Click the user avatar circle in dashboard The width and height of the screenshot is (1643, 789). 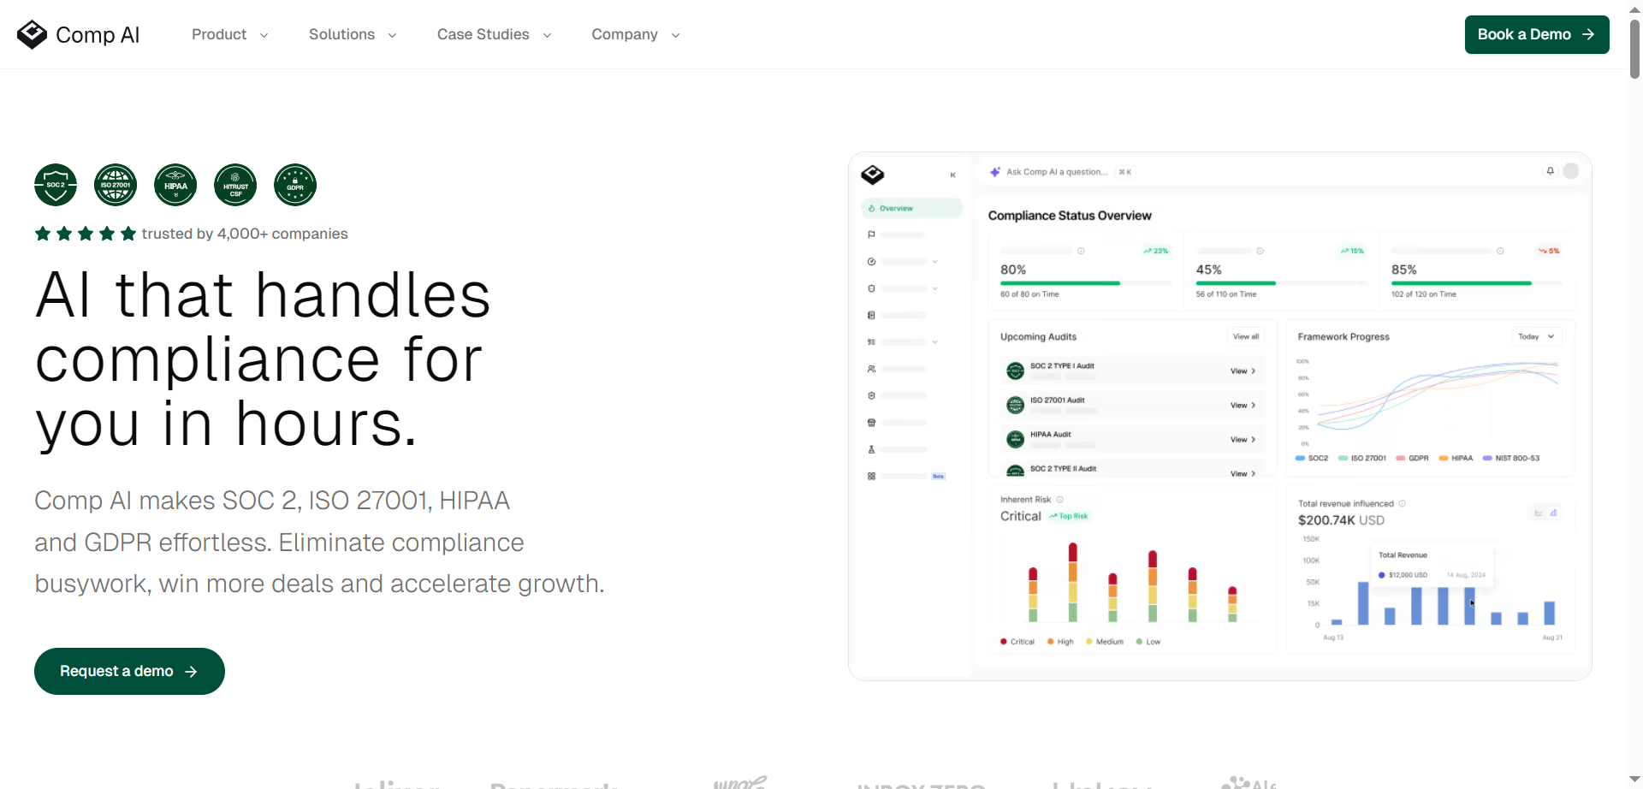click(x=1571, y=171)
